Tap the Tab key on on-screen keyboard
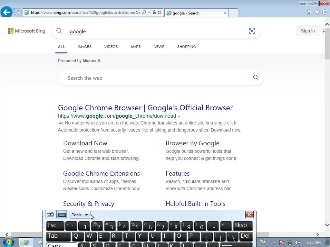Viewport: 330px width, 247px height. (58, 236)
